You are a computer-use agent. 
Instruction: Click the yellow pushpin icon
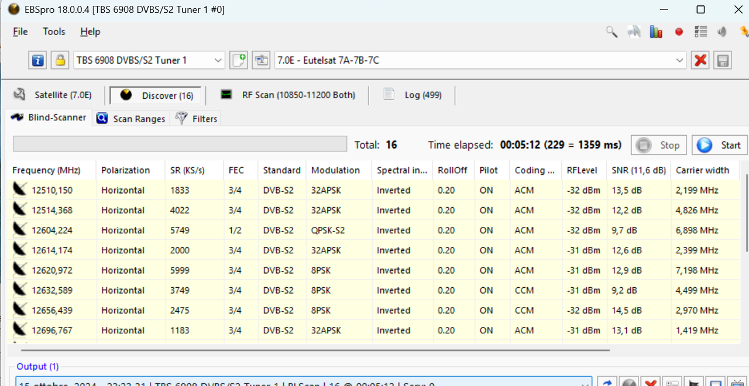click(744, 32)
